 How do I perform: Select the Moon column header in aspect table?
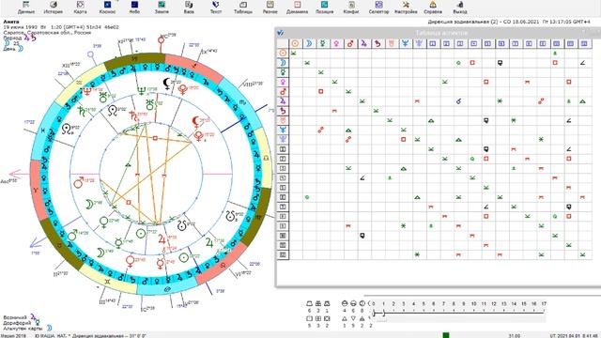tap(309, 44)
